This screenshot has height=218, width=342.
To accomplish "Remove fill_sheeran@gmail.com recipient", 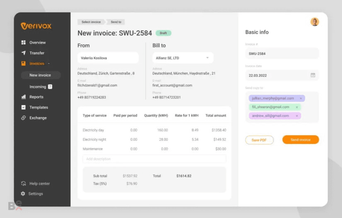I will pos(297,107).
